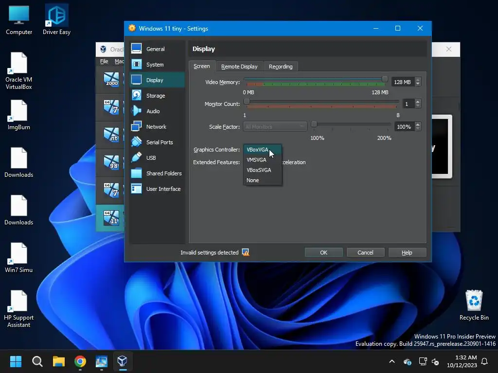Click the Scale Factor 100% field
Image resolution: width=498 pixels, height=373 pixels.
404,127
